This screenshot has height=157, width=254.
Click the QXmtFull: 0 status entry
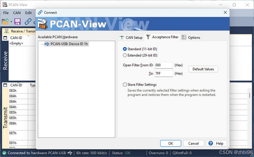point(182,153)
